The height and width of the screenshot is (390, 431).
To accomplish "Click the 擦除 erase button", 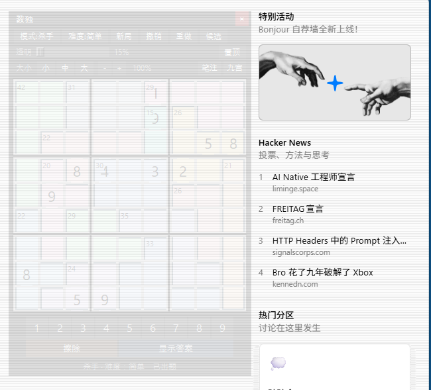I will coord(72,348).
